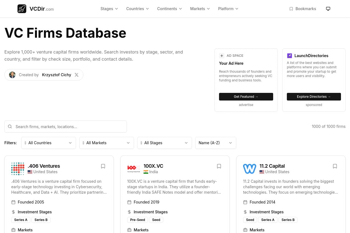350x233 pixels.
Task: Open the All Countries filter dropdown
Action: tap(49, 143)
